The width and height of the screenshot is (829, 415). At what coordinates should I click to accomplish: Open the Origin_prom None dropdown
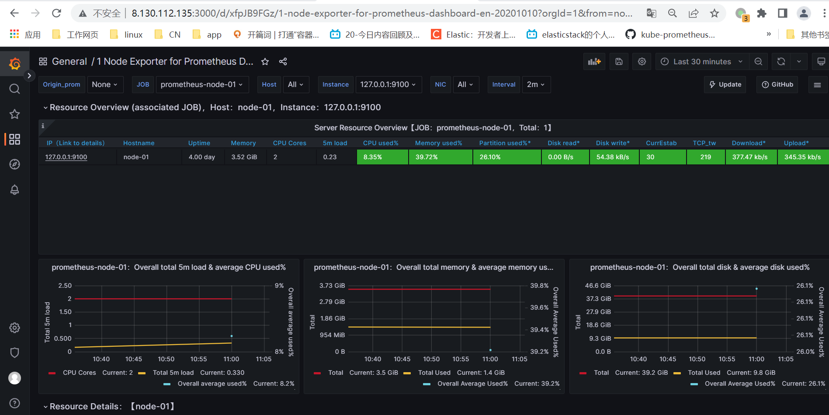(105, 84)
